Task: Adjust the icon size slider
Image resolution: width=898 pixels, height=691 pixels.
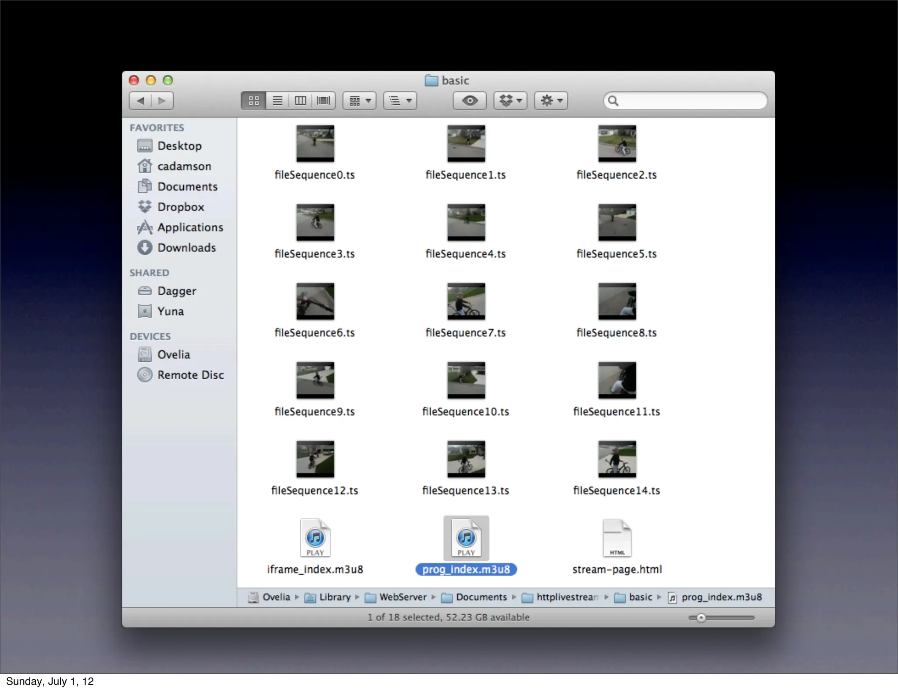Action: coord(701,618)
